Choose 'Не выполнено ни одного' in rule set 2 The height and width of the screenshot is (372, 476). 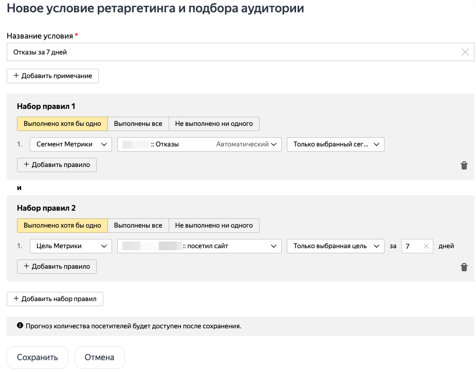click(214, 226)
